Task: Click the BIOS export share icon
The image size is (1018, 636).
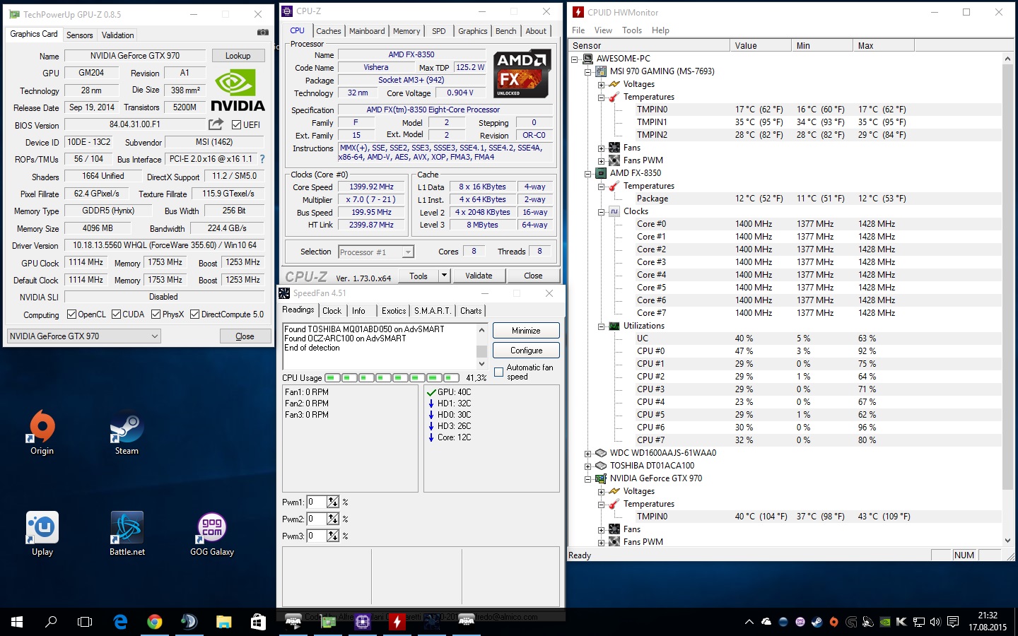Action: 216,124
